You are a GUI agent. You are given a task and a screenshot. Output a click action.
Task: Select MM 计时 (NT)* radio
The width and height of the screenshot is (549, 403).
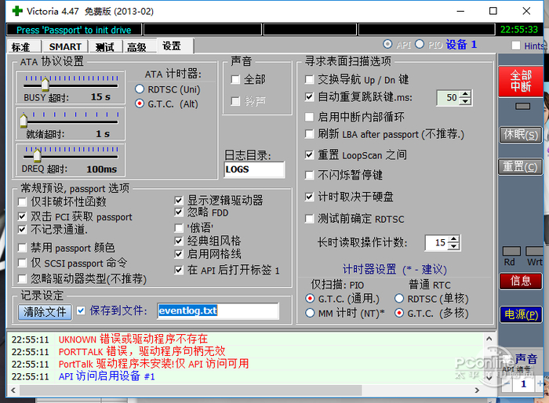pyautogui.click(x=310, y=313)
